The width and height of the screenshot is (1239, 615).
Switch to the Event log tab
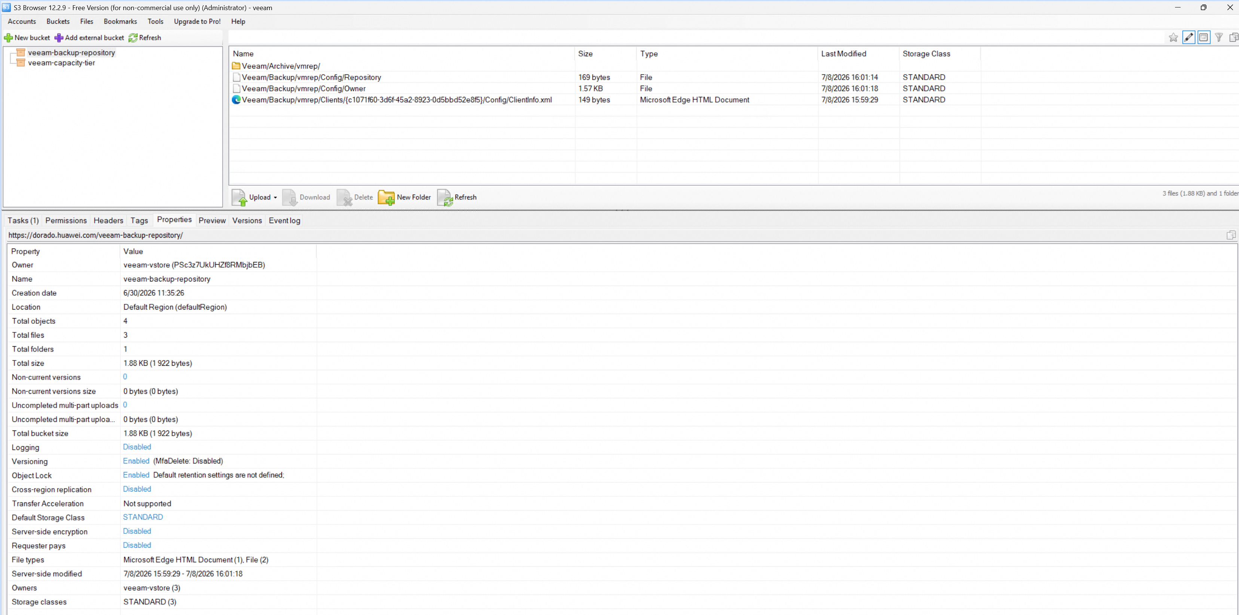coord(284,220)
